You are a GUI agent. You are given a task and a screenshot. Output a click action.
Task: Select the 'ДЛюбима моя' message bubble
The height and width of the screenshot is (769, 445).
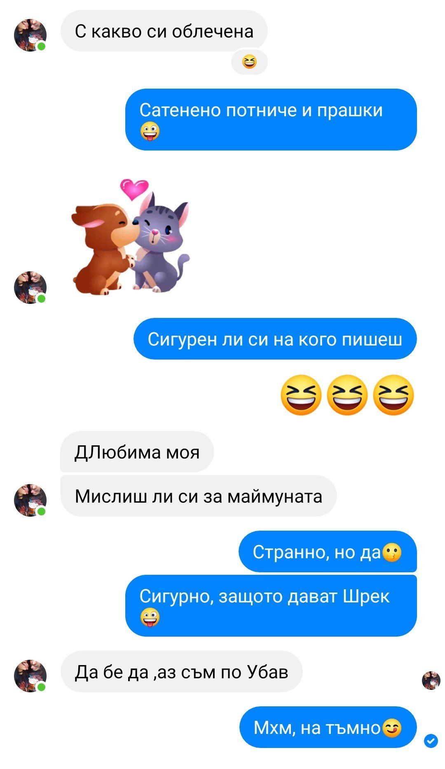137,452
